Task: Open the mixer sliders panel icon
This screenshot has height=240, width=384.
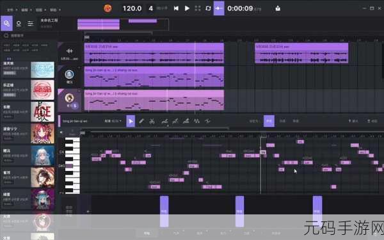Action: (x=30, y=24)
